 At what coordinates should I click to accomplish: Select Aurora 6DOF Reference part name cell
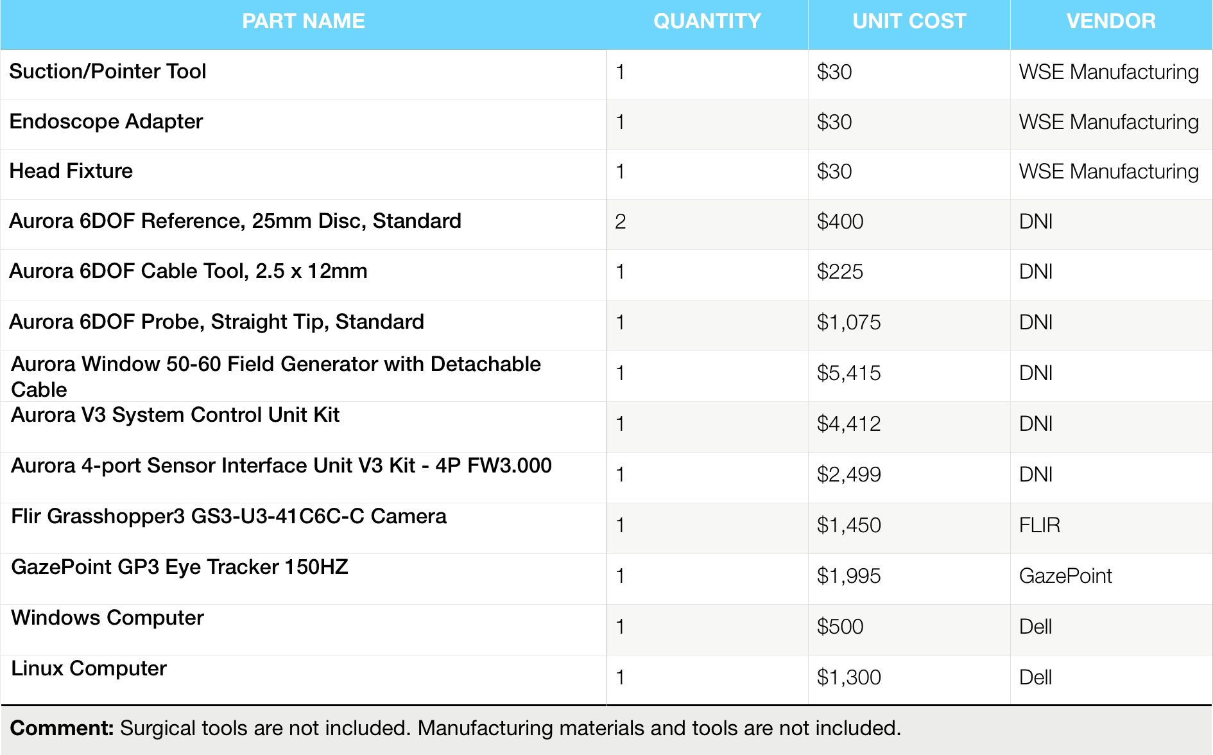click(235, 221)
